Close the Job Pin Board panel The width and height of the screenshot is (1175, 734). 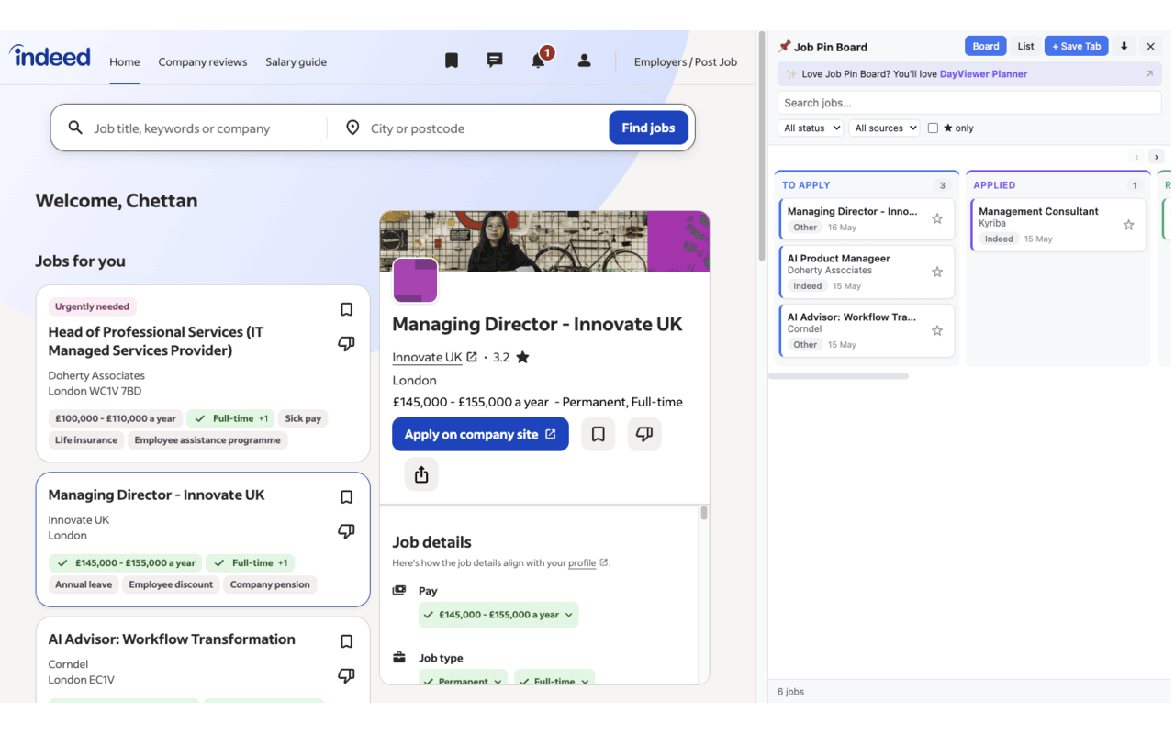(x=1150, y=46)
